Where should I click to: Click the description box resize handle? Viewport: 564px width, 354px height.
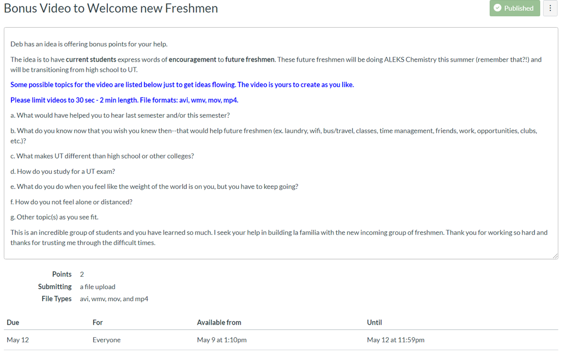[x=555, y=255]
